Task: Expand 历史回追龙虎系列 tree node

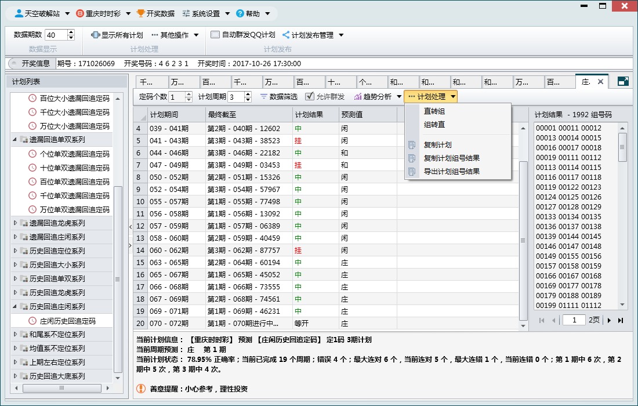Action: point(17,292)
